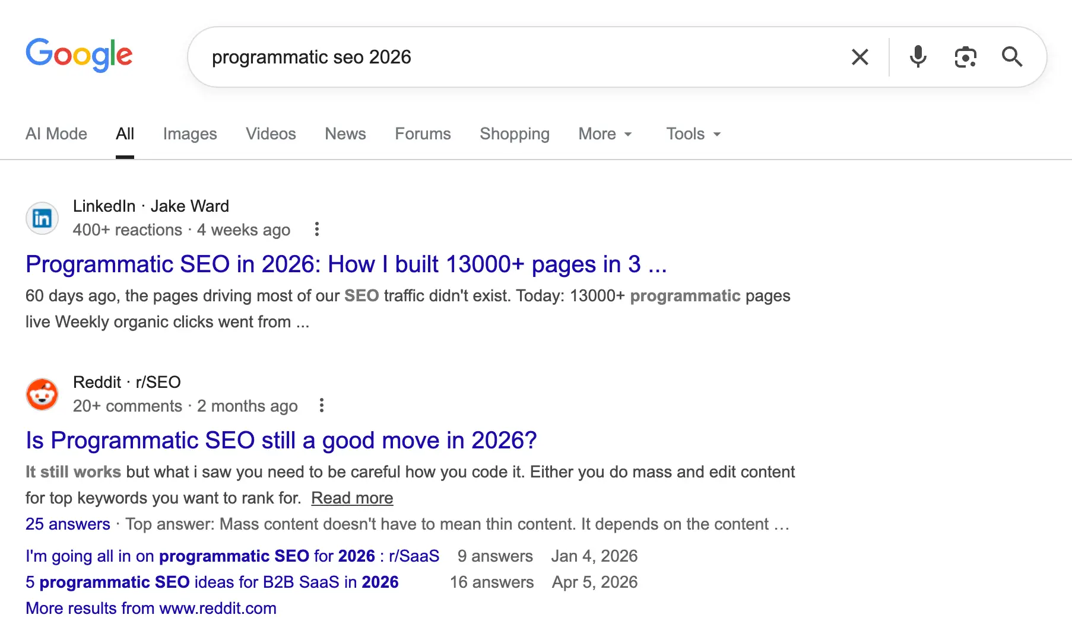Click the magnifying glass search button
The image size is (1072, 637).
(x=1011, y=57)
